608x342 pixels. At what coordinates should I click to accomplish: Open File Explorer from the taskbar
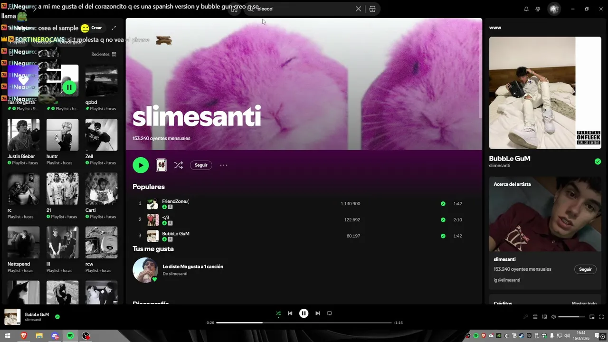(x=39, y=336)
